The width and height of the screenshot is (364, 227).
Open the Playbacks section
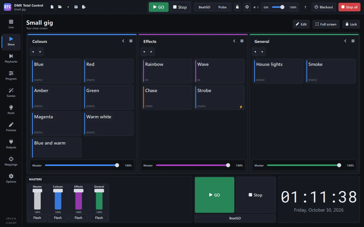coord(11,59)
